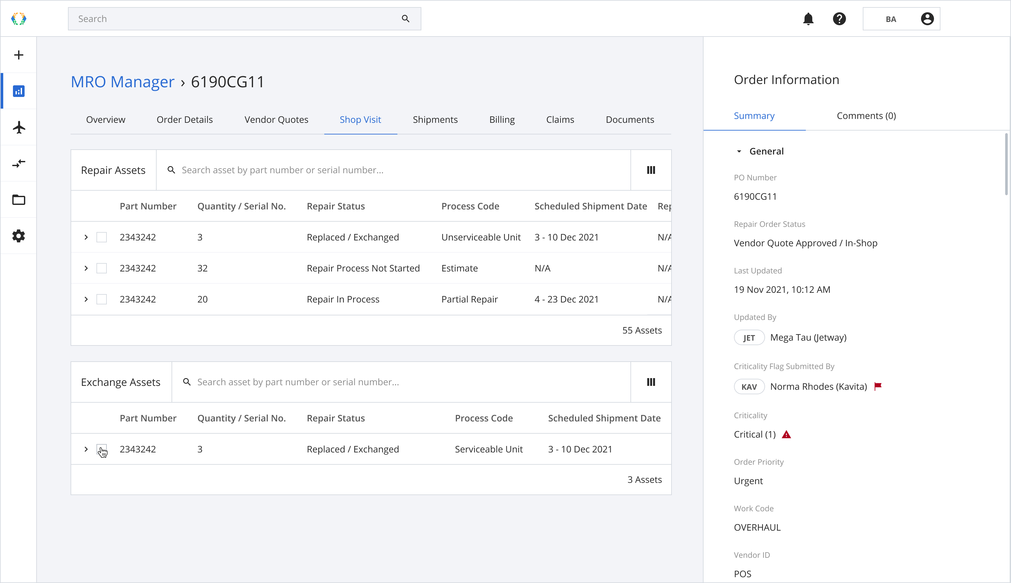Click the exchange arrows icon in sidebar
The height and width of the screenshot is (583, 1011).
(x=19, y=164)
